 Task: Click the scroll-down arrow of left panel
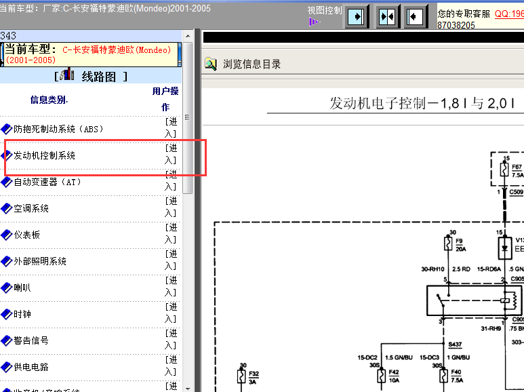click(x=188, y=389)
